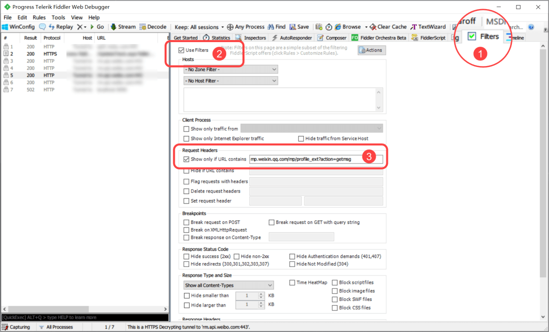
Task: Click the Go resume button
Action: (x=97, y=27)
